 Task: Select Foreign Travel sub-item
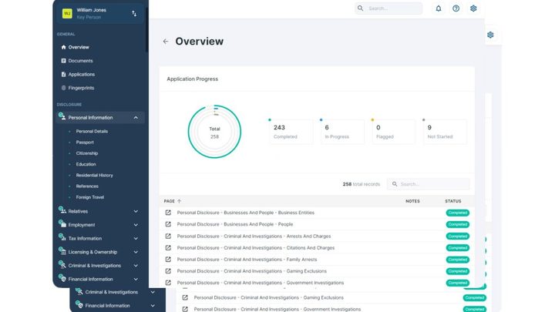[x=90, y=197]
